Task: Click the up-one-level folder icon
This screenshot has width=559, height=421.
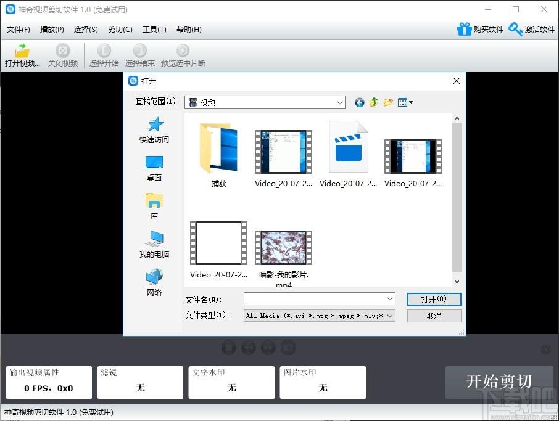Action: coord(374,102)
